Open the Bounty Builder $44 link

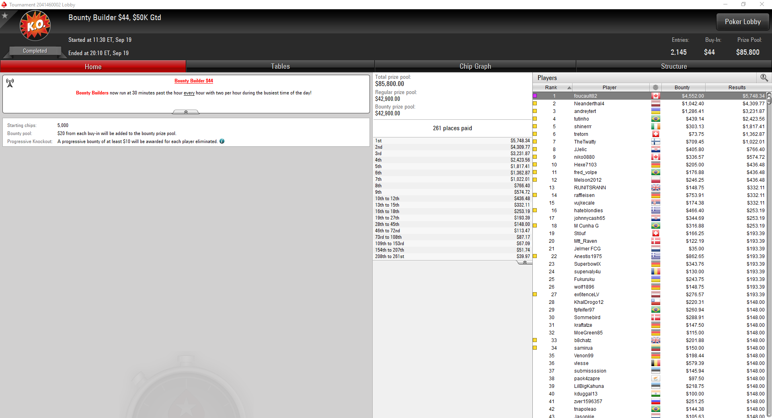(194, 81)
